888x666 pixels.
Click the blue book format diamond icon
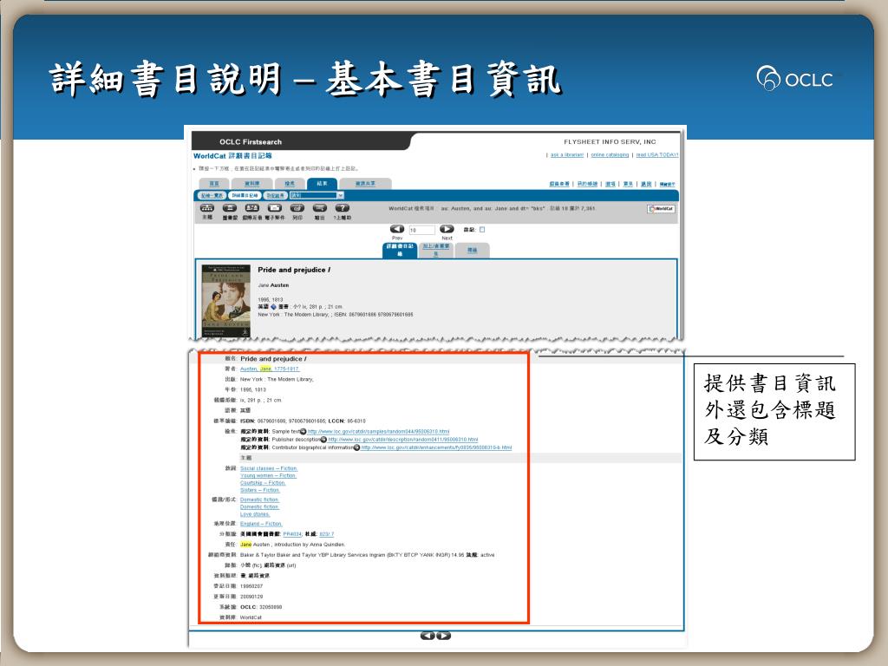pyautogui.click(x=273, y=307)
